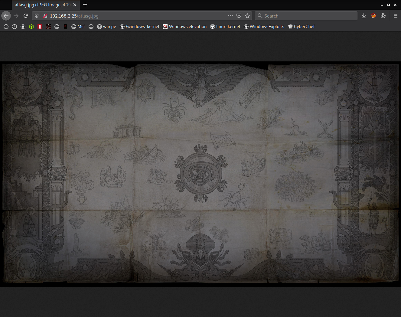Open a new tab with plus button
Image resolution: width=401 pixels, height=317 pixels.
point(85,5)
